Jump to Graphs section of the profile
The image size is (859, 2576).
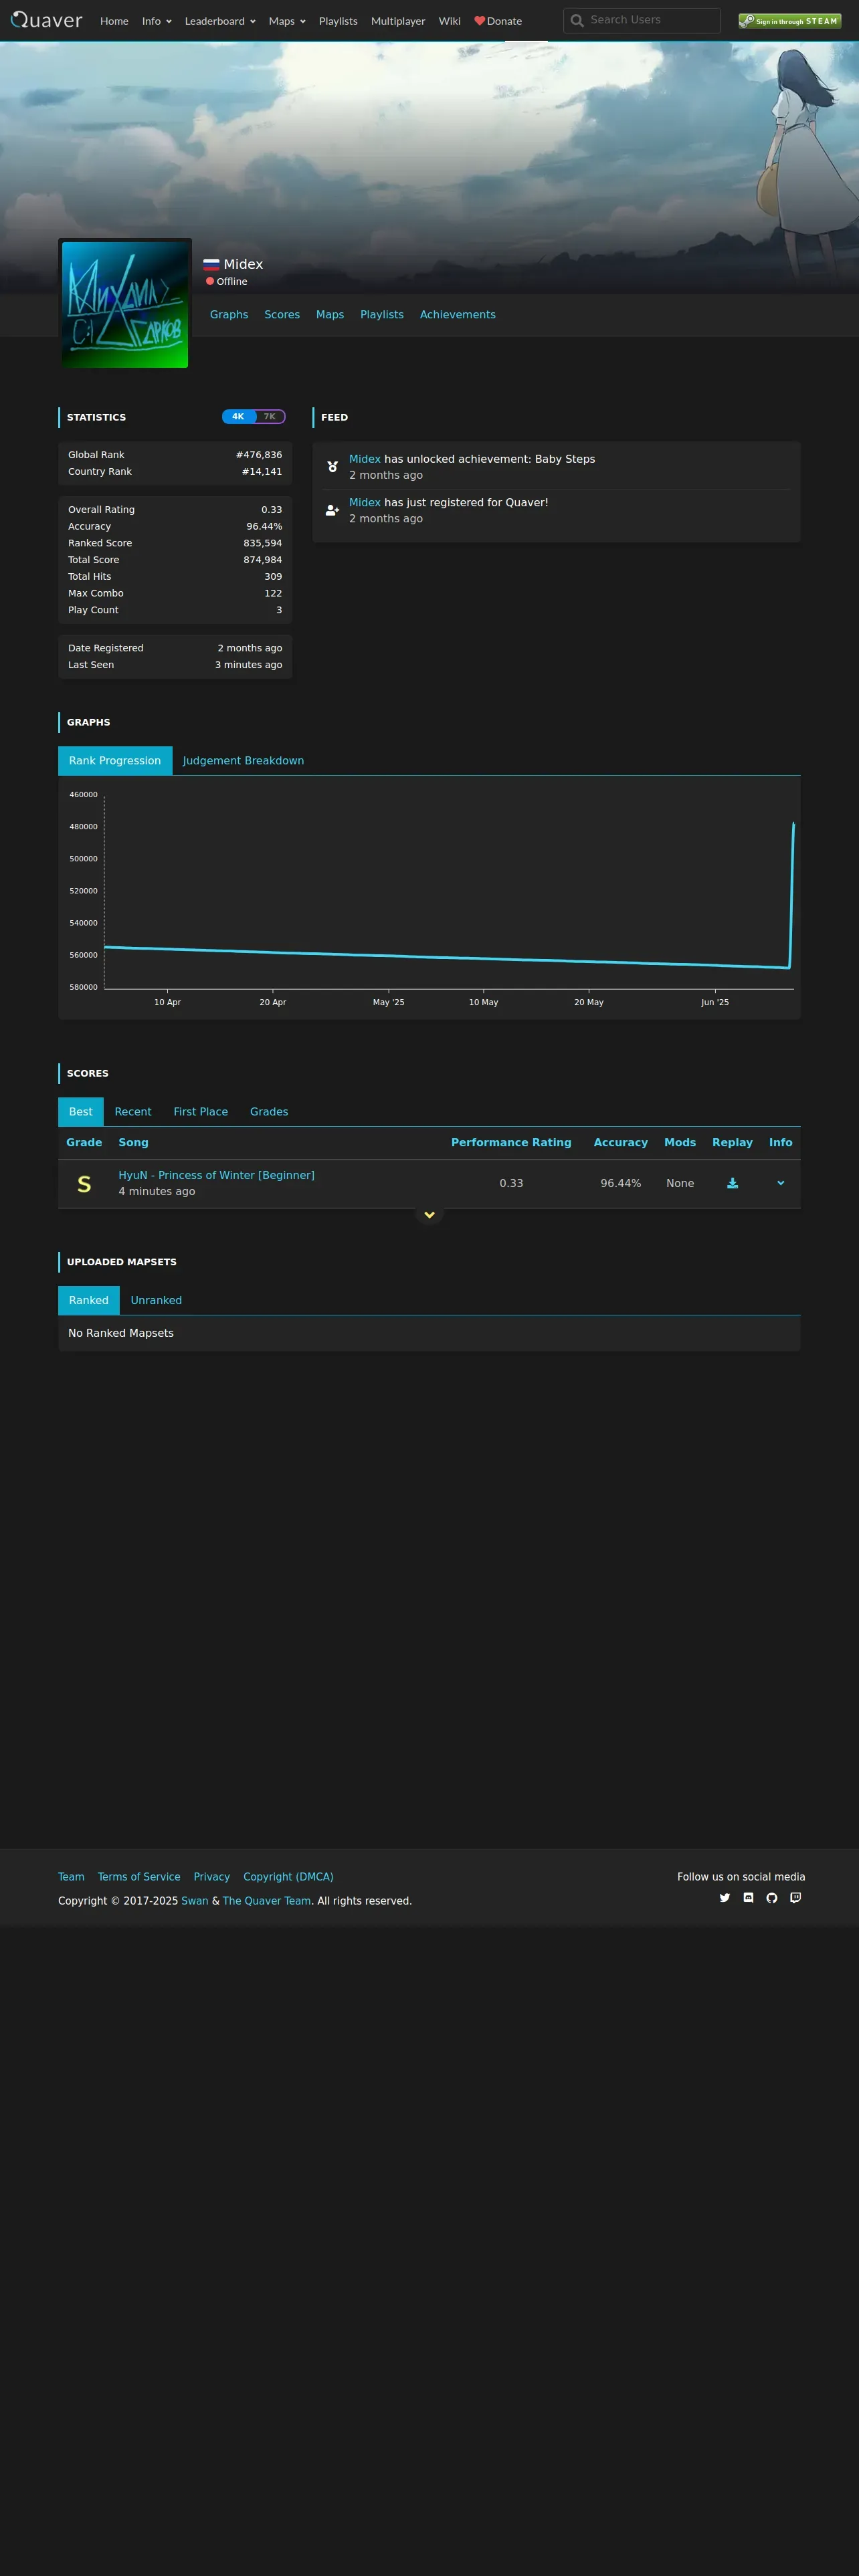[229, 315]
